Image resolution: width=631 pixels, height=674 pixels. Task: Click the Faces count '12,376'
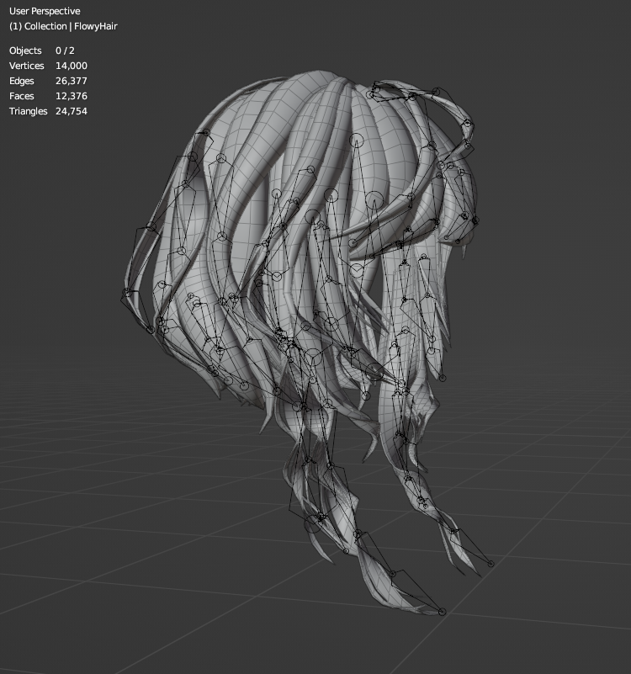72,96
